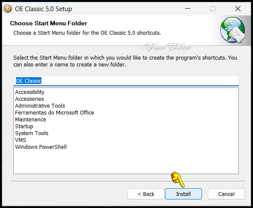Close the setup window

tap(238, 9)
